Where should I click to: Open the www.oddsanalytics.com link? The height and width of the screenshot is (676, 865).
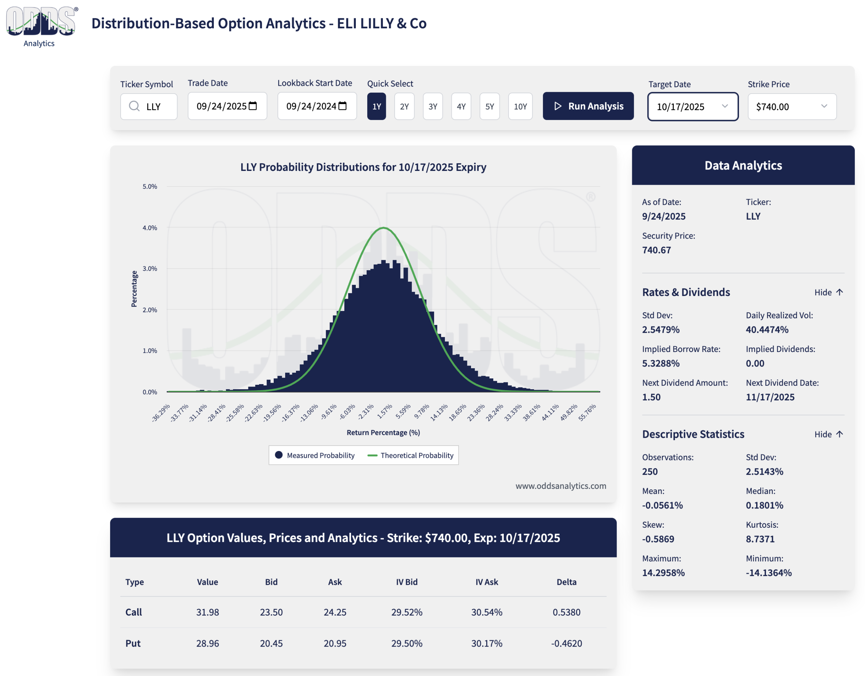(x=561, y=486)
